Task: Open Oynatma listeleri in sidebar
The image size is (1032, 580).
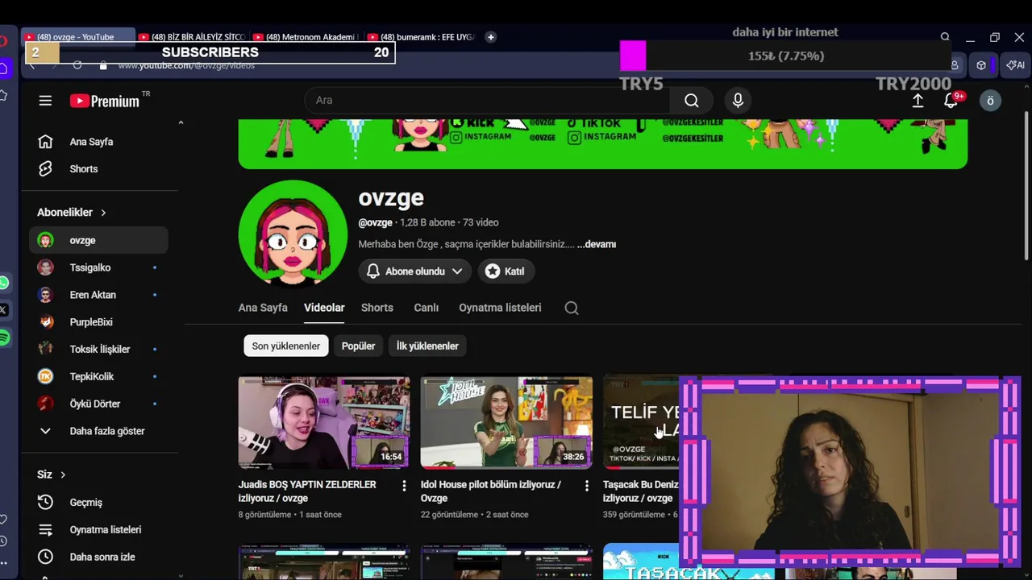Action: coord(98,529)
